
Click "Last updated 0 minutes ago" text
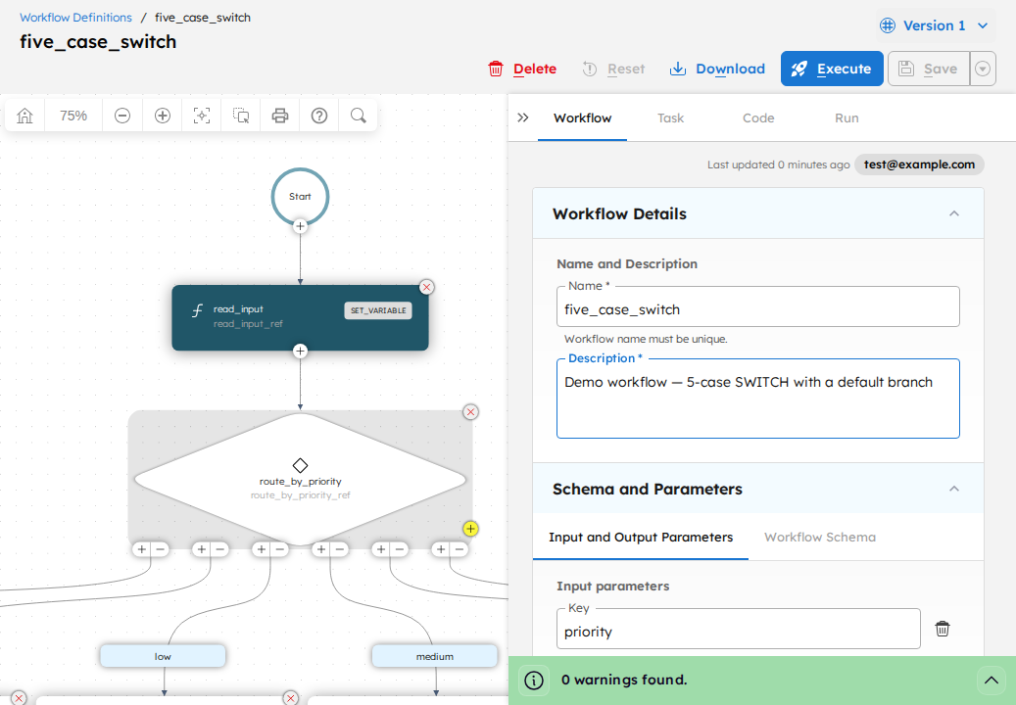click(778, 164)
